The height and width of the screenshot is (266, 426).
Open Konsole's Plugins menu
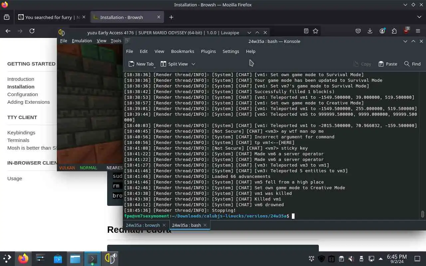click(x=208, y=51)
